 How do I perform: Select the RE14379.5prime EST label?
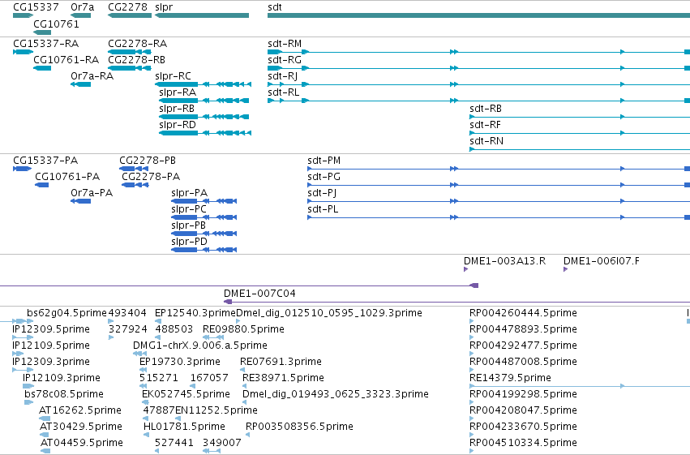(x=511, y=378)
